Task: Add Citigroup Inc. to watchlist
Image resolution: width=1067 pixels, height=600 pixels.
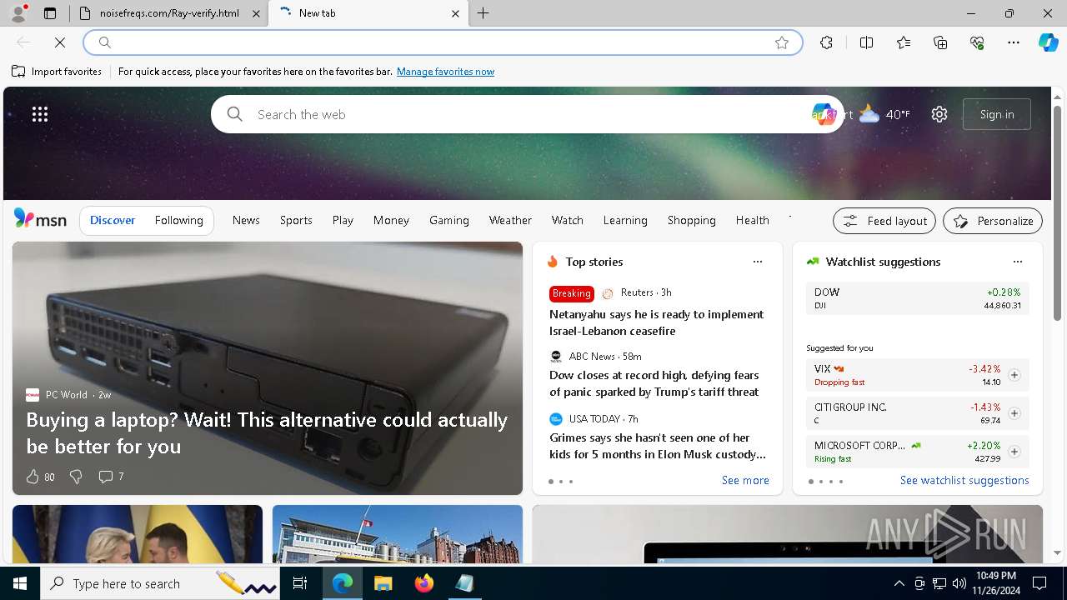Action: coord(1014,413)
